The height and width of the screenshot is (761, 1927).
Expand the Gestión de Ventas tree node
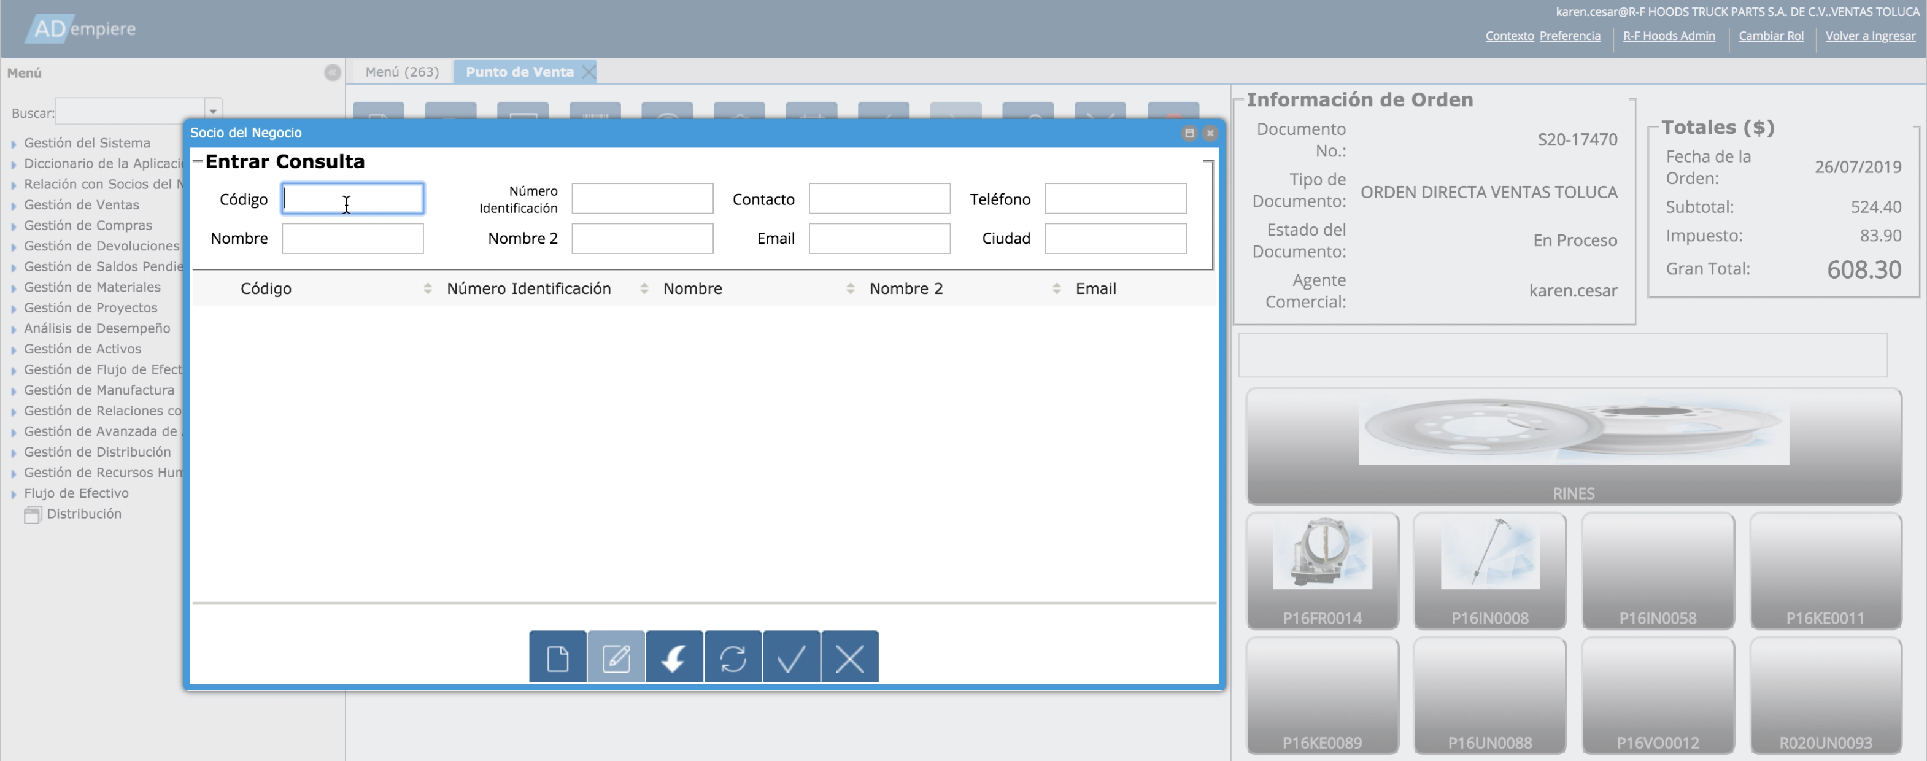coord(14,205)
